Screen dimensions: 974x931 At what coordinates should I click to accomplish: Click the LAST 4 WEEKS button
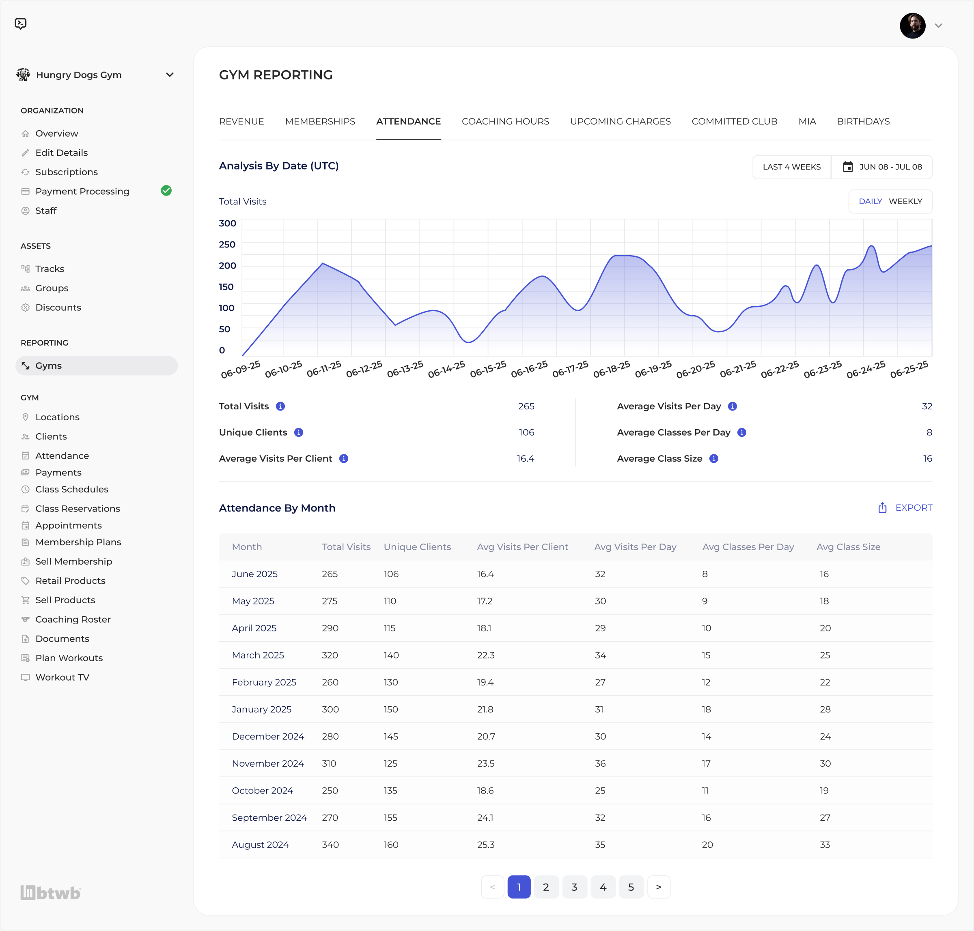[x=791, y=167]
